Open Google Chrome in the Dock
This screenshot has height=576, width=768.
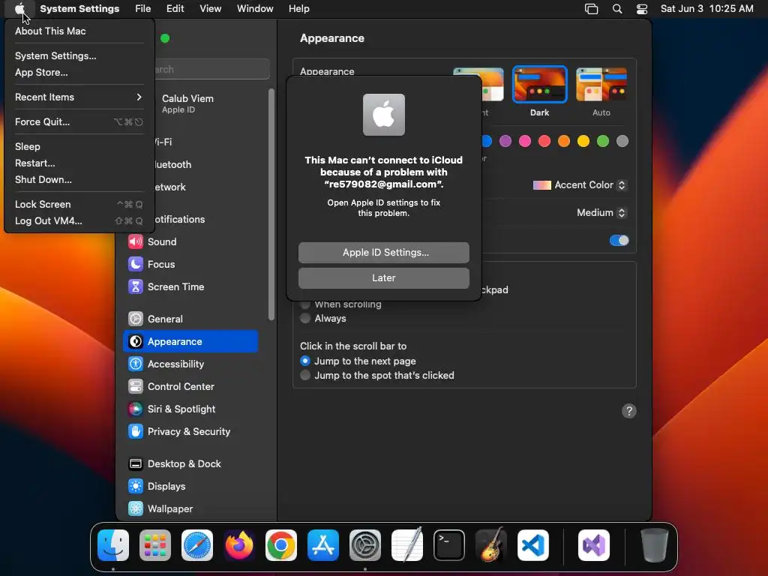tap(281, 545)
